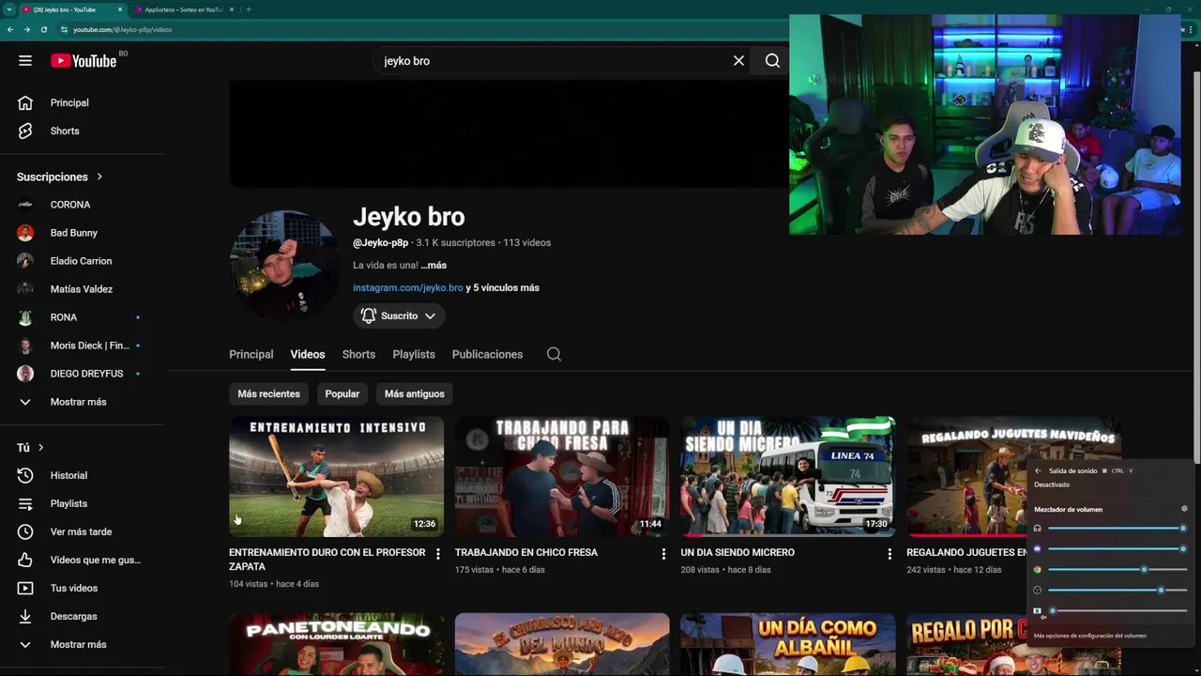Click the browser address bar URL
The width and height of the screenshot is (1201, 676).
point(122,29)
